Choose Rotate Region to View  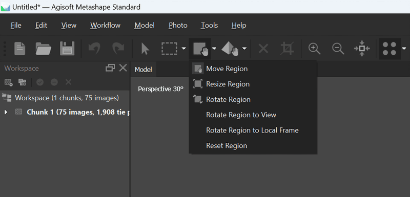tap(253, 115)
